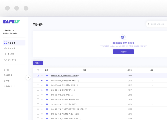The height and width of the screenshot is (120, 167).
Task: Click folder icon of 안전 조직도
Action: point(47,95)
